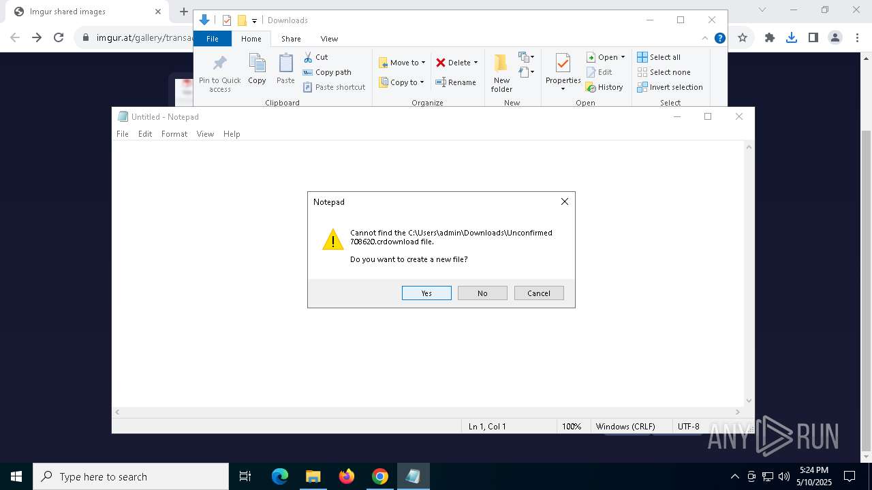Click Invert selection in Explorer ribbon
The image size is (872, 490).
click(x=670, y=87)
